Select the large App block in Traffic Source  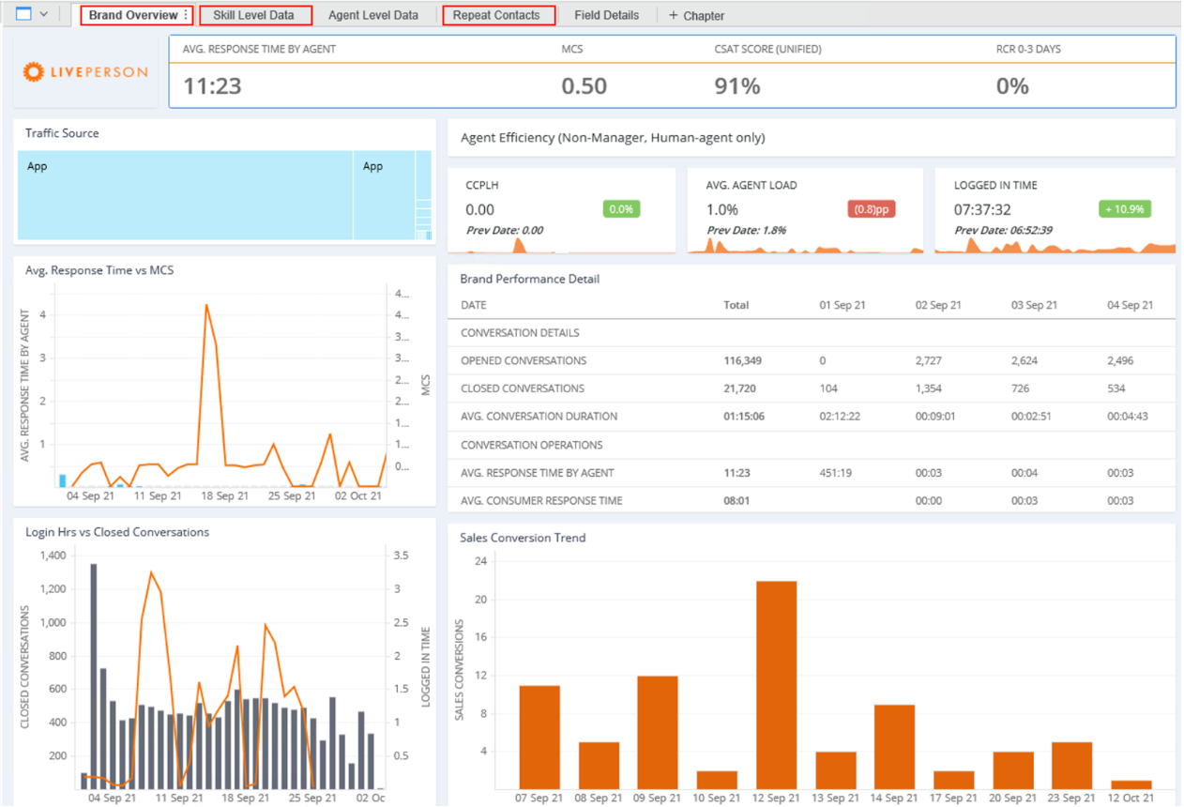[186, 195]
